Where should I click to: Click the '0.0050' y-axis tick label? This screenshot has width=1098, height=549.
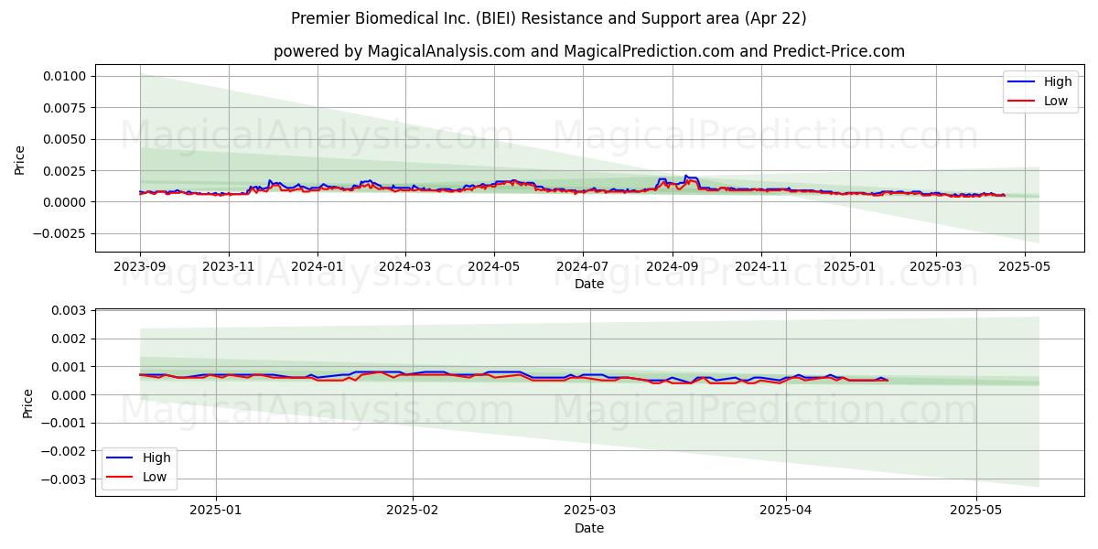65,139
